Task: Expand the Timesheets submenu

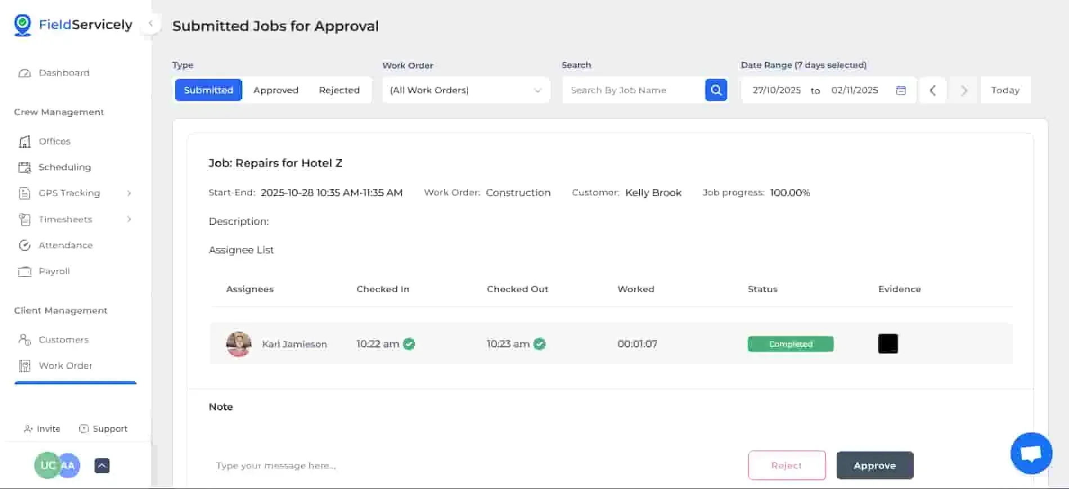Action: pyautogui.click(x=129, y=219)
